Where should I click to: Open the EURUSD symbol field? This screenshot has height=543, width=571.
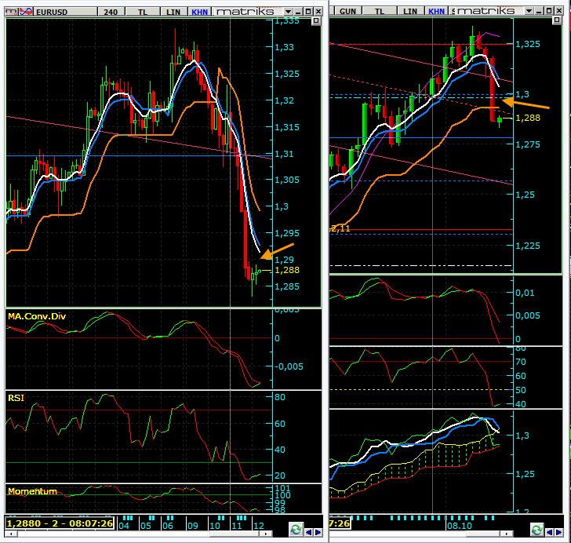click(66, 12)
